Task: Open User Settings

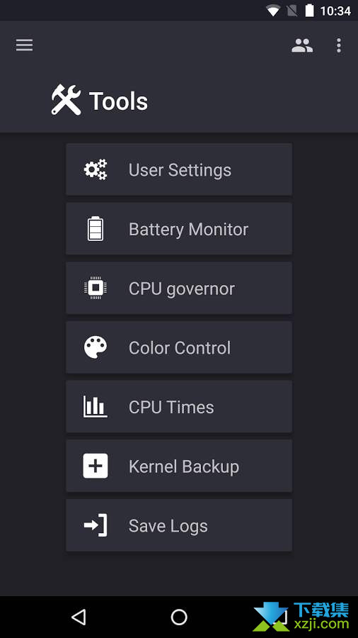Action: (x=179, y=169)
